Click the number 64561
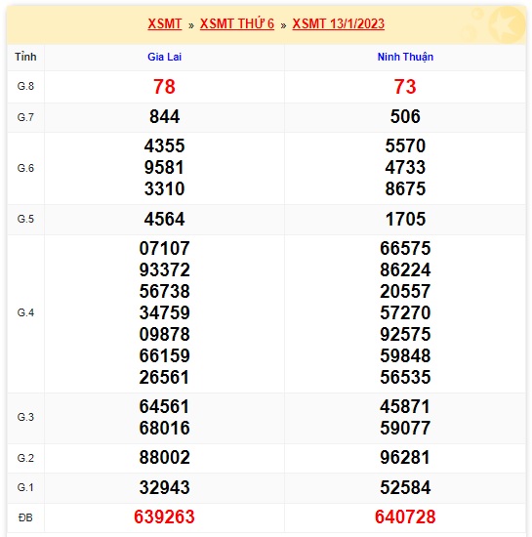The height and width of the screenshot is (537, 532). (164, 407)
